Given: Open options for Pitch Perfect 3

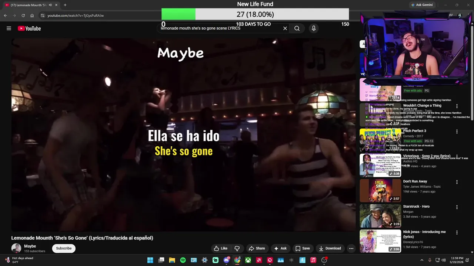Looking at the screenshot, I should click(x=457, y=132).
